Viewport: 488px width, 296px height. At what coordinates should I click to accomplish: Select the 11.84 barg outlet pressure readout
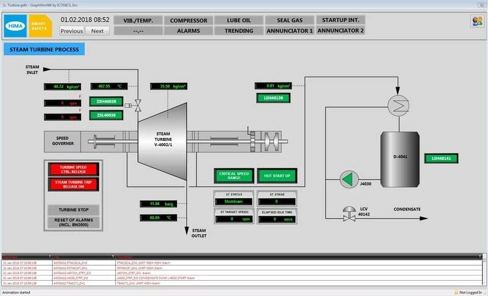pyautogui.click(x=159, y=204)
